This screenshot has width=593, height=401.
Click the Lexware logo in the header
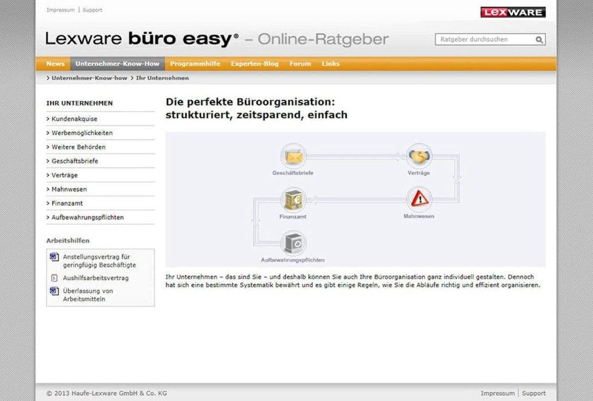point(511,11)
